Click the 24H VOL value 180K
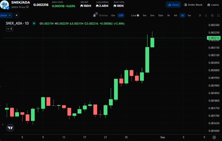222x141 pixels. point(119,6)
